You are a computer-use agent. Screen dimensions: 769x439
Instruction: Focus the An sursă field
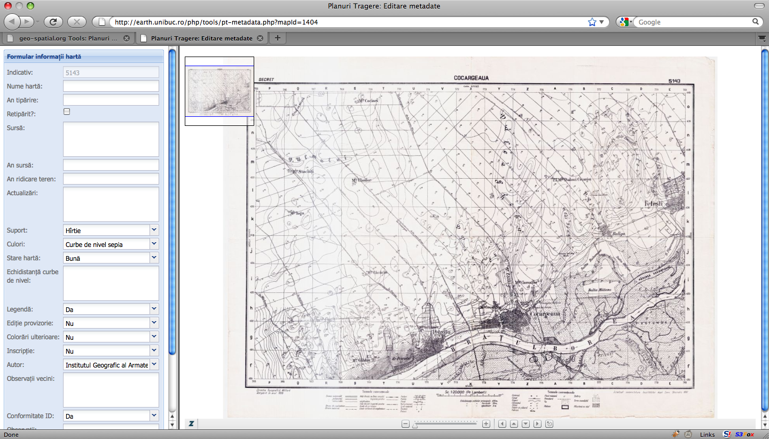[111, 165]
